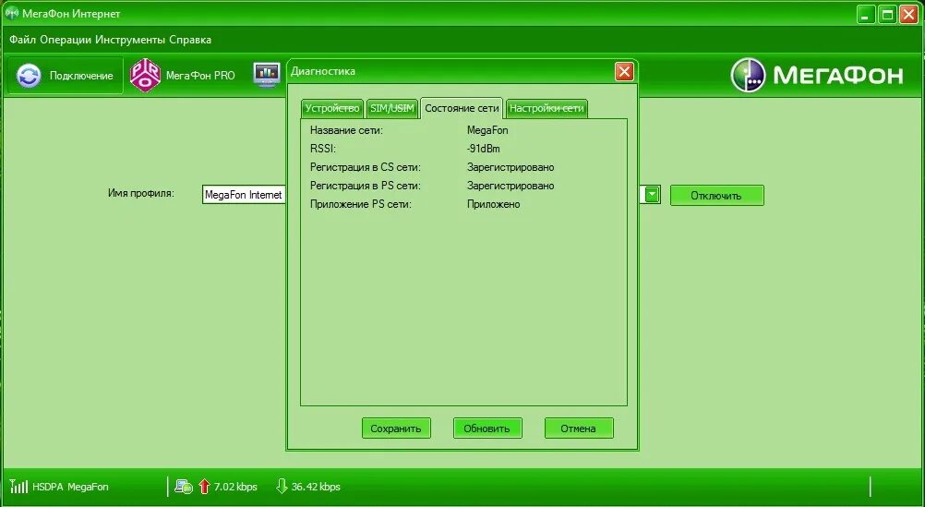
Task: Switch to the Устройство tab
Action: [x=332, y=109]
